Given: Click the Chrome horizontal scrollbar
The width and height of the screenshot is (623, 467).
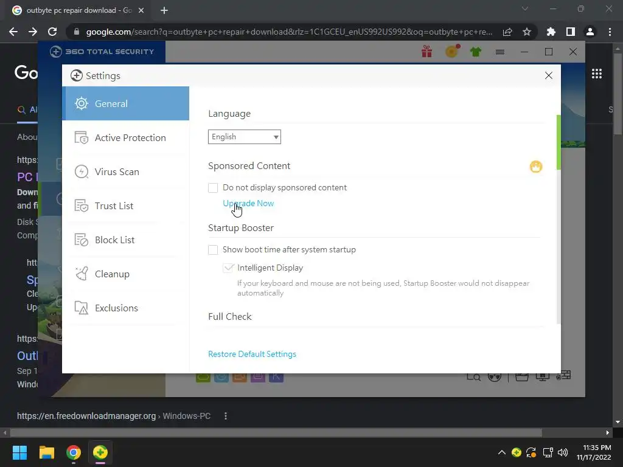Looking at the screenshot, I should tap(276, 432).
